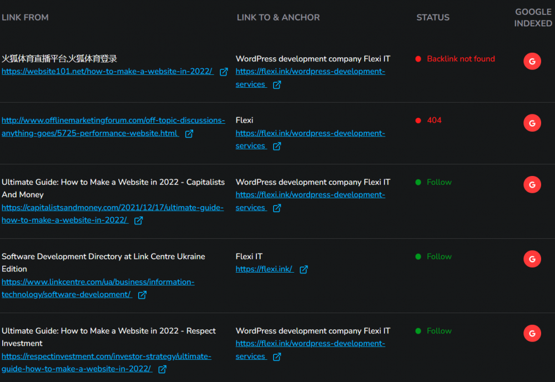Open the https://flexi.ink/ target link
Image resolution: width=555 pixels, height=382 pixels.
pyautogui.click(x=264, y=269)
